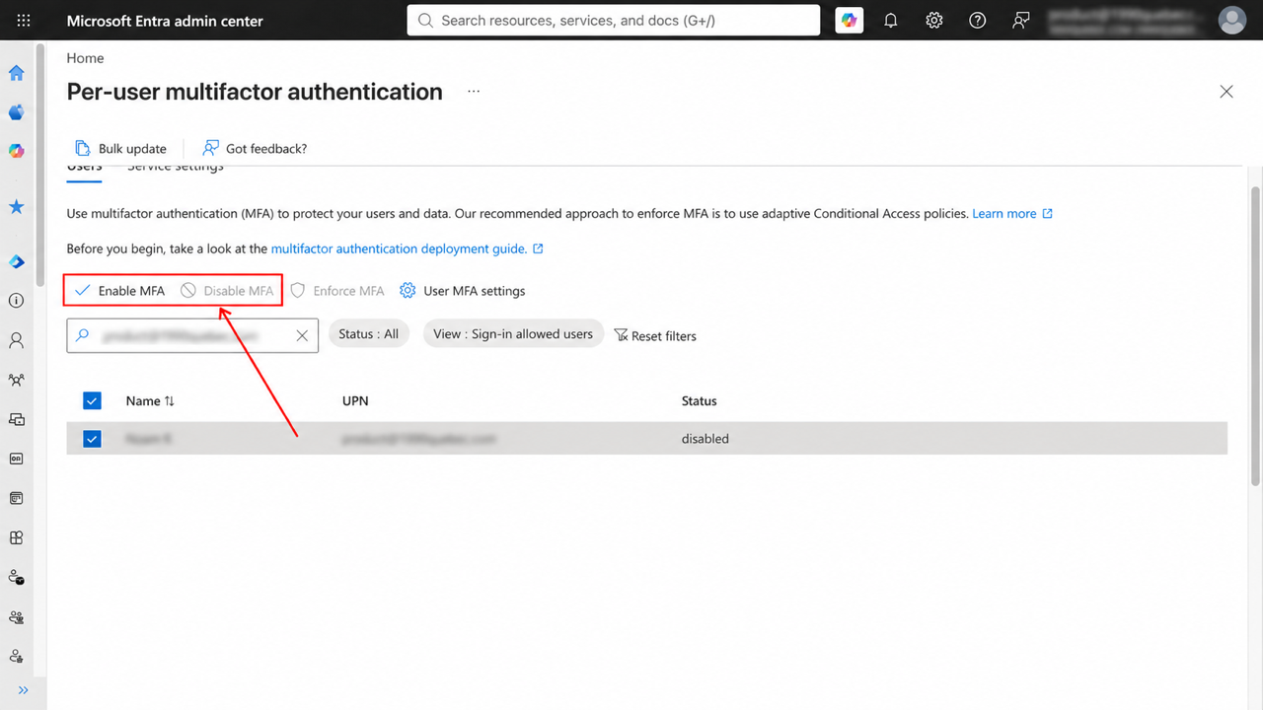This screenshot has width=1263, height=710.
Task: Open View : Sign-in allowed users filter
Action: 513,334
